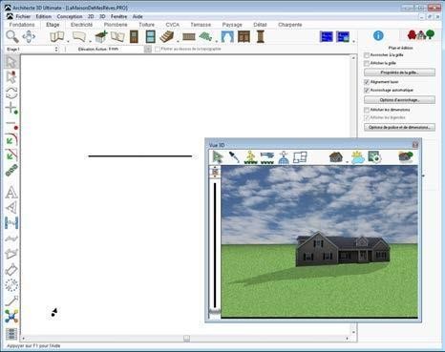
Task: Expand the Elévation Active dropdown
Action: [148, 50]
